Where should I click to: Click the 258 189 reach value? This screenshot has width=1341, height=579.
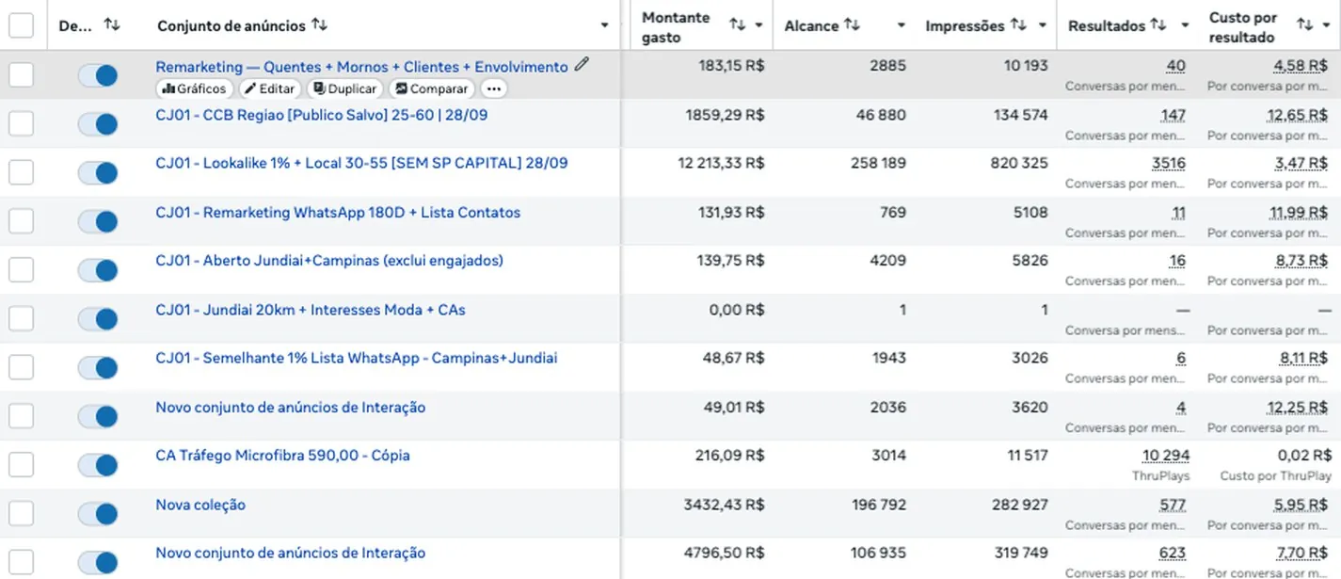tap(878, 163)
